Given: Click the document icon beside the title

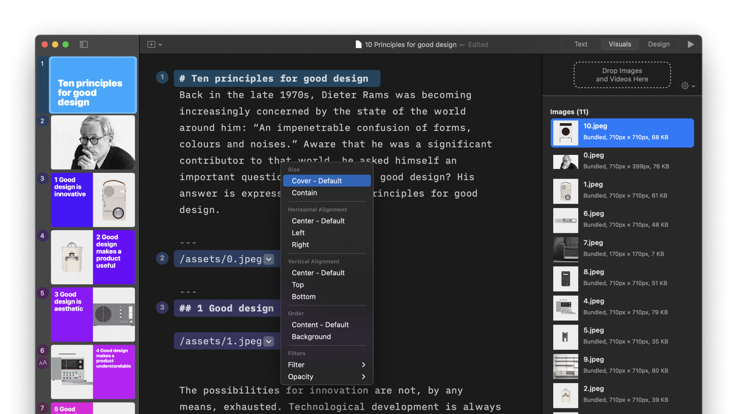Looking at the screenshot, I should 359,45.
